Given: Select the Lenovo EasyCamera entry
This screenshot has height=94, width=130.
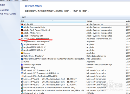Looking at the screenshot, I should click(x=32, y=65).
